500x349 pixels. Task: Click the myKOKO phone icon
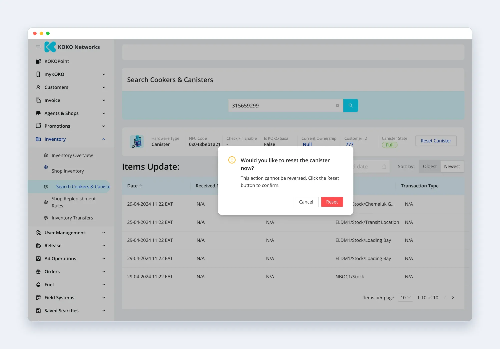(38, 74)
